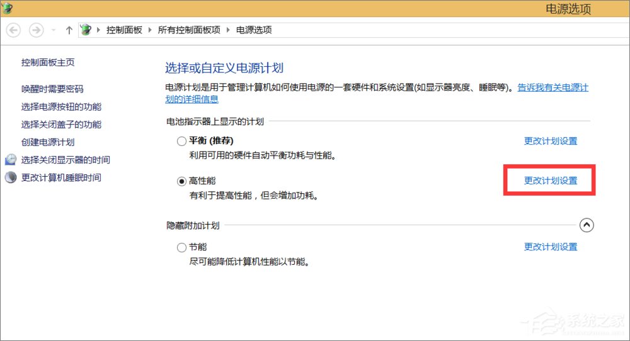Click the display off time icon in sidebar

pyautogui.click(x=11, y=160)
